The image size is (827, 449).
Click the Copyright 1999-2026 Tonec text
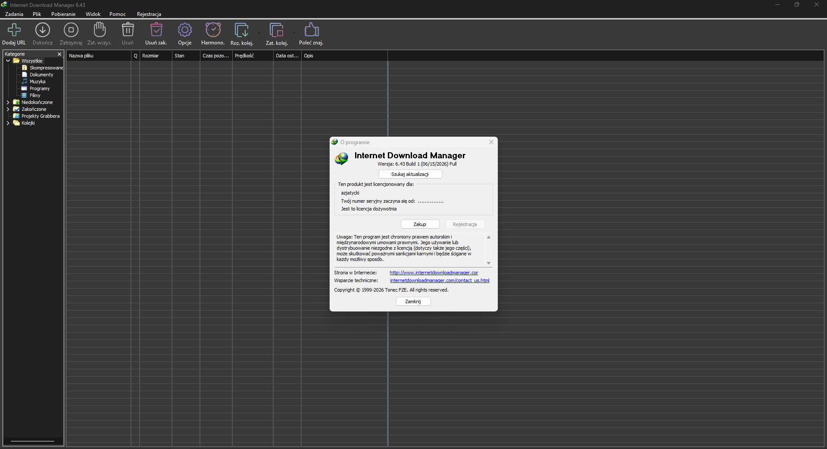391,290
